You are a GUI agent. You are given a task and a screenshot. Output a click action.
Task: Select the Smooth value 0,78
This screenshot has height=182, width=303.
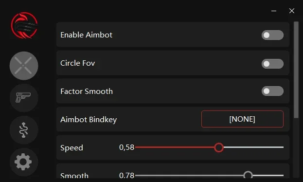[x=126, y=175]
